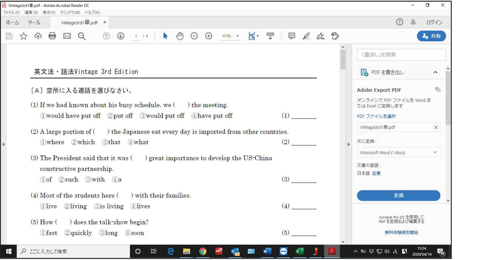Screen dimensions: 483x260
Task: Open the 表示(V) menu
Action: click(49, 13)
